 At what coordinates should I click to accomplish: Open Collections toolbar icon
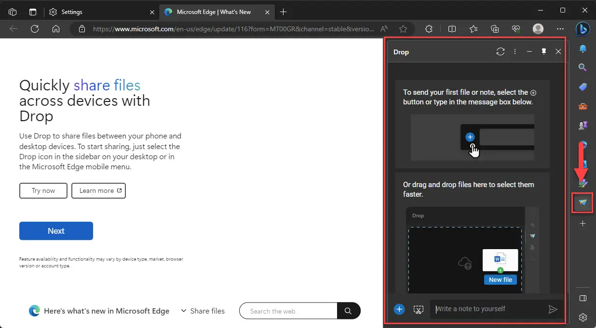(x=495, y=29)
